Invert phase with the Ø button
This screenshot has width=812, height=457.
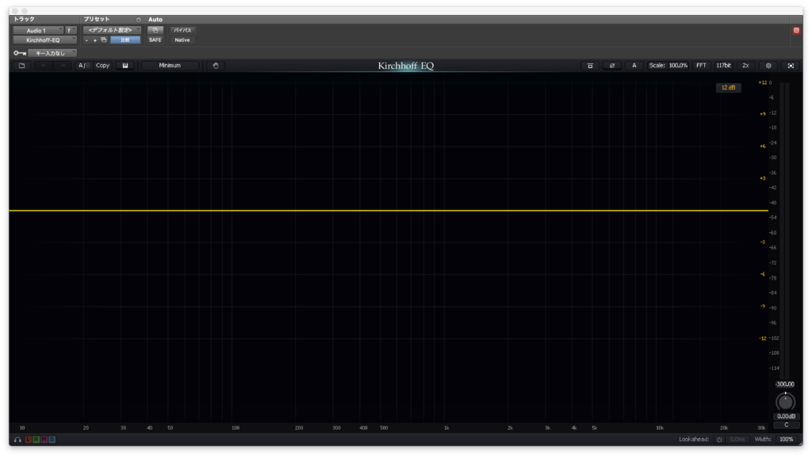[612, 66]
